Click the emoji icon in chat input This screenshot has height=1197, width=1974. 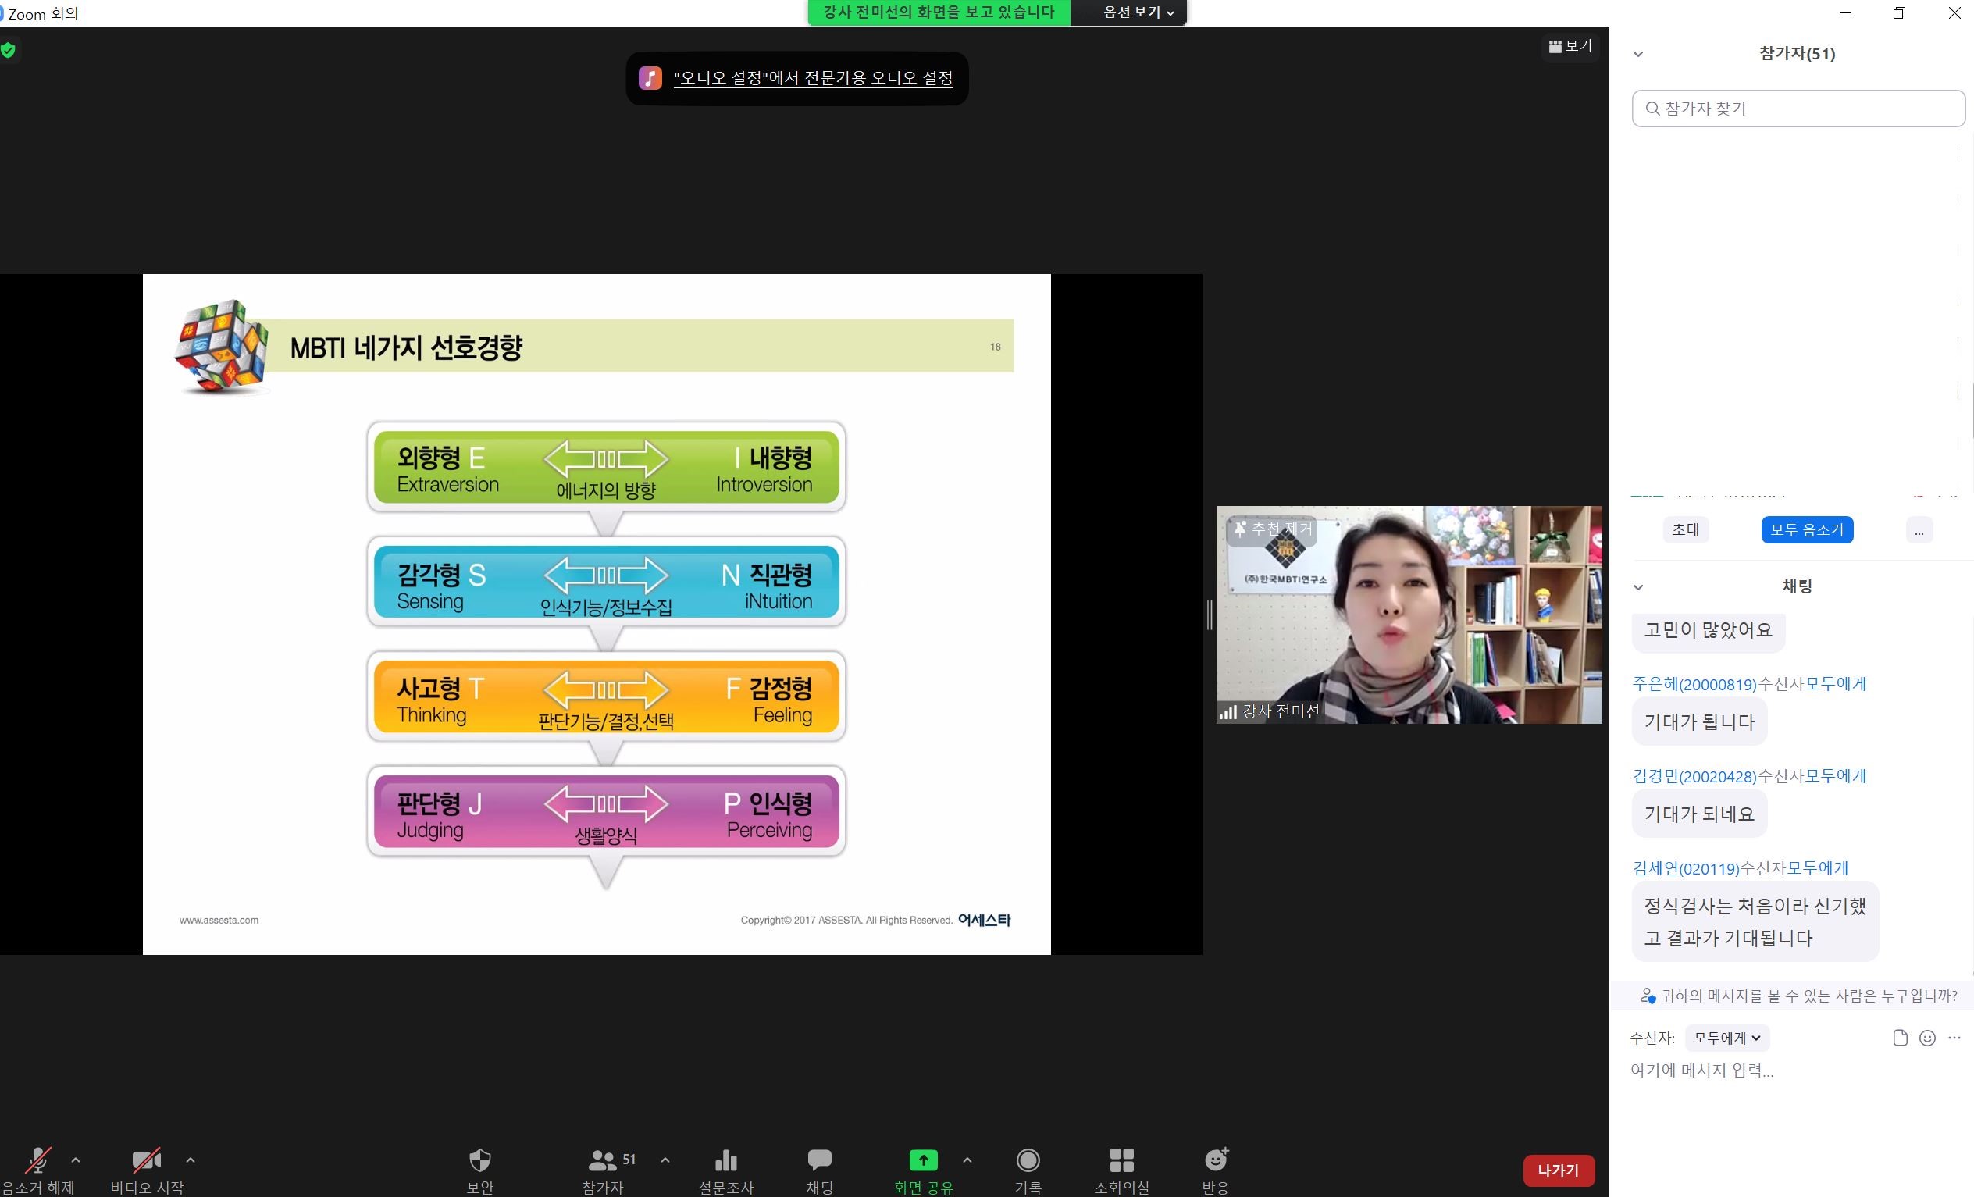(x=1927, y=1038)
